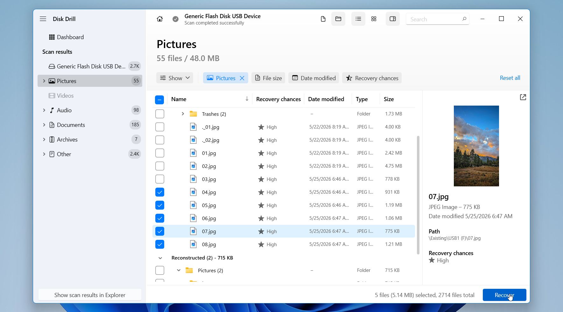Check the 03.jpg checkbox

[160, 179]
